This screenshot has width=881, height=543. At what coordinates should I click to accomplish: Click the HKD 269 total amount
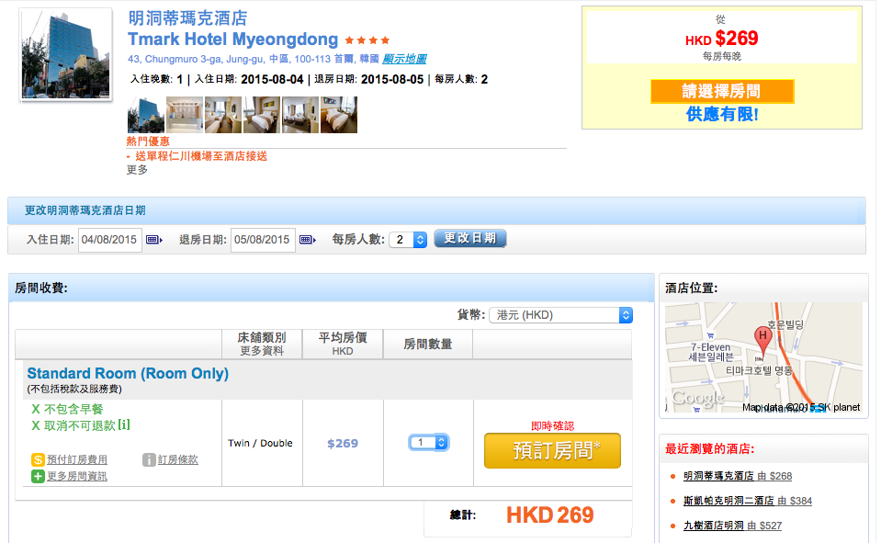[549, 515]
